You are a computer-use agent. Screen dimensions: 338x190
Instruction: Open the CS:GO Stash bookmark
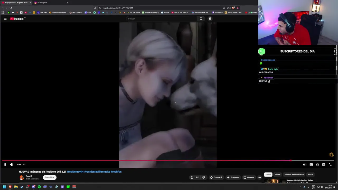58,12
